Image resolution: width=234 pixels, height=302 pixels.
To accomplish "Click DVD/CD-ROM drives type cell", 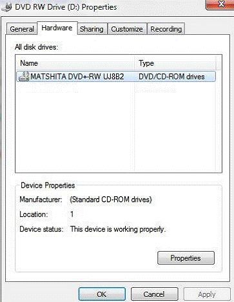I will [171, 77].
